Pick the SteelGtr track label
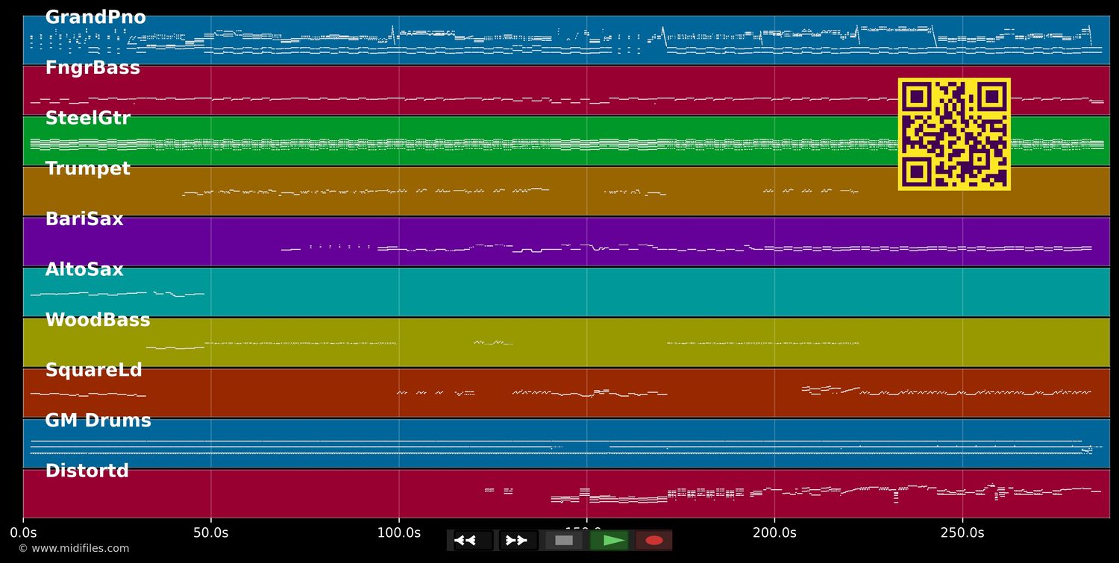The height and width of the screenshot is (563, 1119). [87, 119]
